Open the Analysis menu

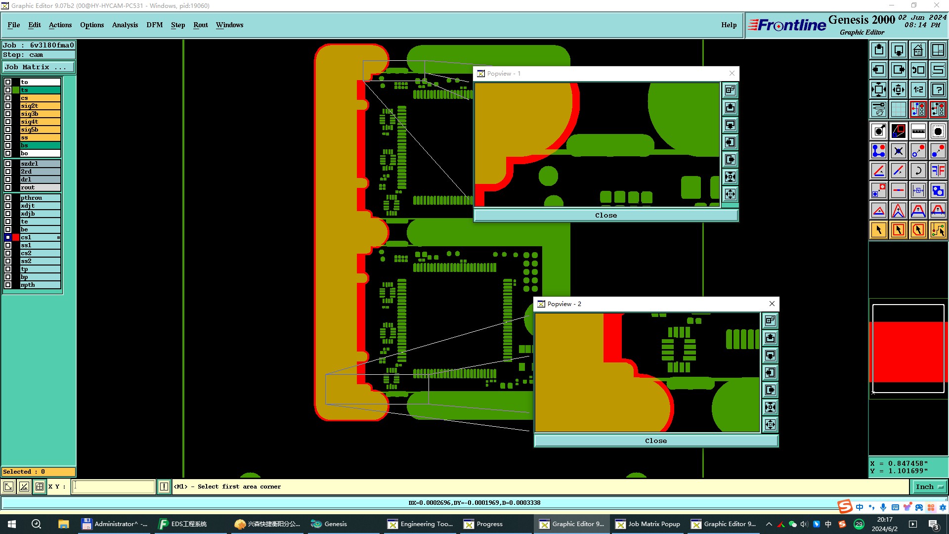(125, 25)
